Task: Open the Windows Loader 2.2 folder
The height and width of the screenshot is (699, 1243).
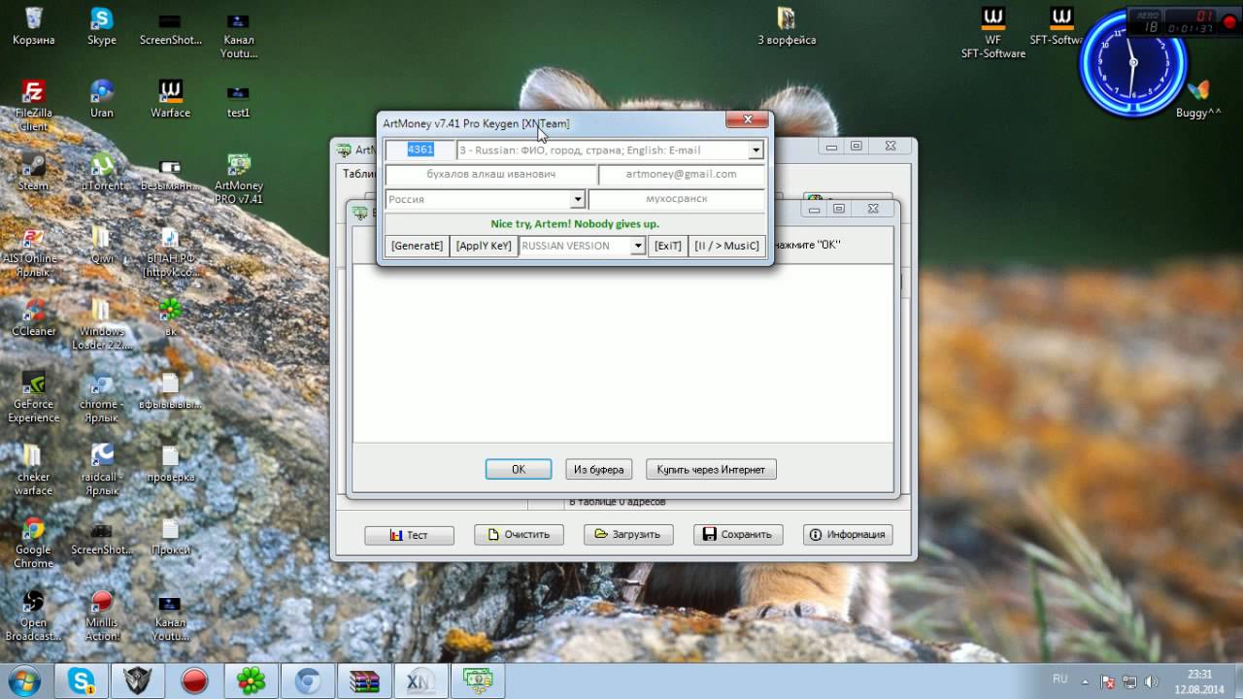Action: click(x=102, y=323)
